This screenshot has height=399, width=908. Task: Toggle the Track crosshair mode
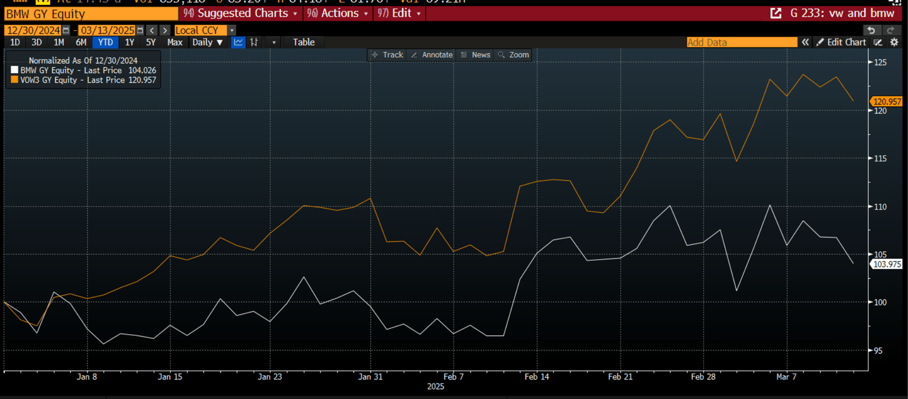point(387,55)
